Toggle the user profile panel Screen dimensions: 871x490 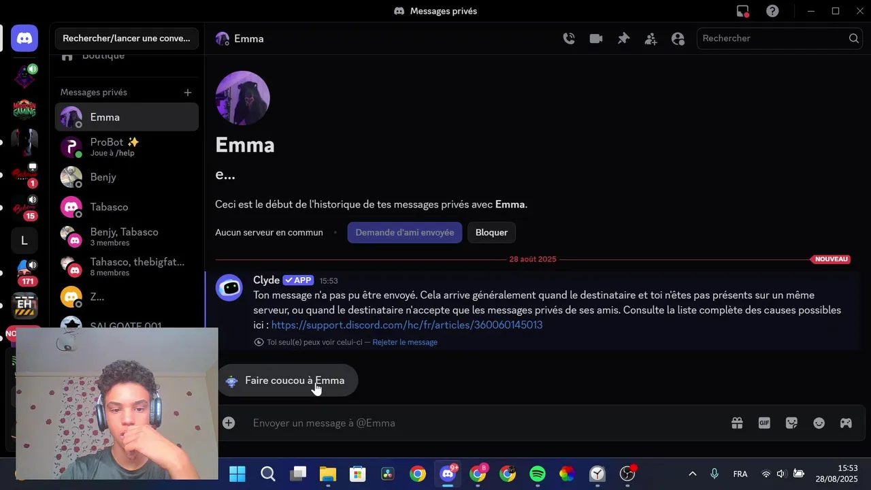(678, 39)
